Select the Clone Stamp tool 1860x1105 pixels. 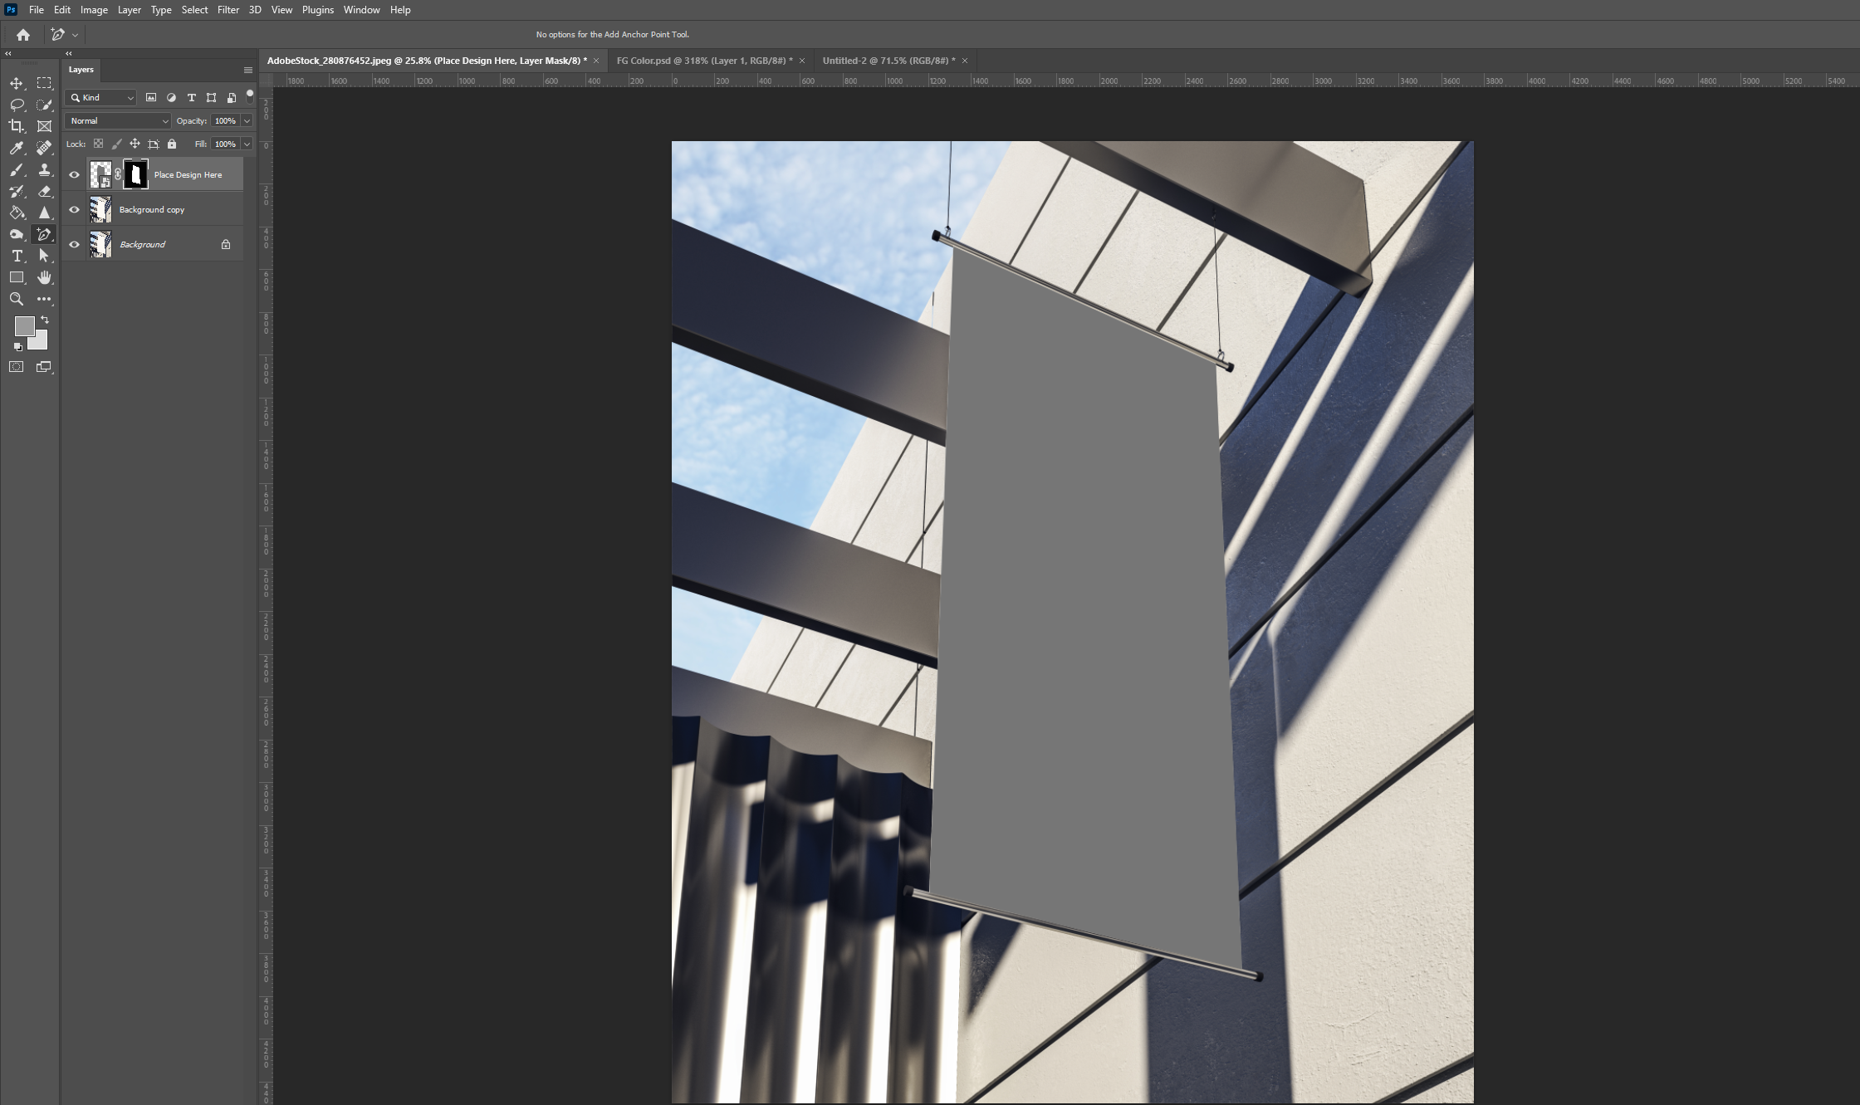(x=44, y=169)
